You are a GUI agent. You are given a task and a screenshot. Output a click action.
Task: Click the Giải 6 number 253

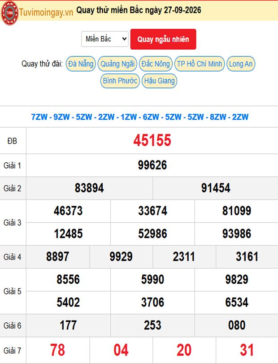152,325
